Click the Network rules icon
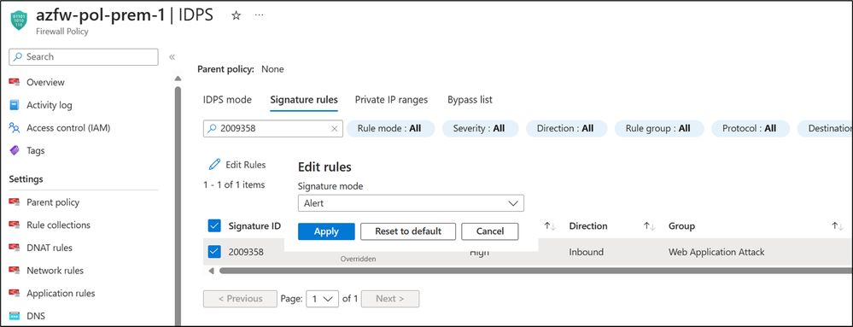 point(15,271)
